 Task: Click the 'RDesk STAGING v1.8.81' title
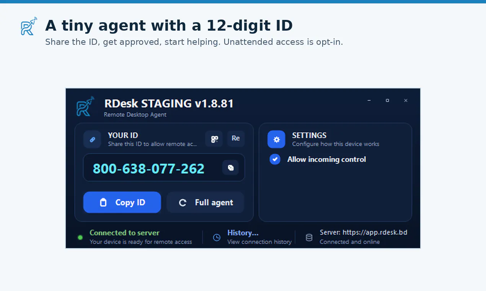coord(169,103)
